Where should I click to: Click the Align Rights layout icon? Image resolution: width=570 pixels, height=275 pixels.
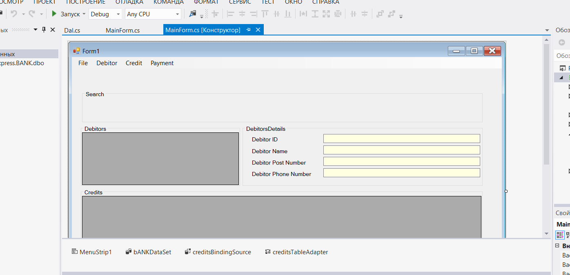254,14
